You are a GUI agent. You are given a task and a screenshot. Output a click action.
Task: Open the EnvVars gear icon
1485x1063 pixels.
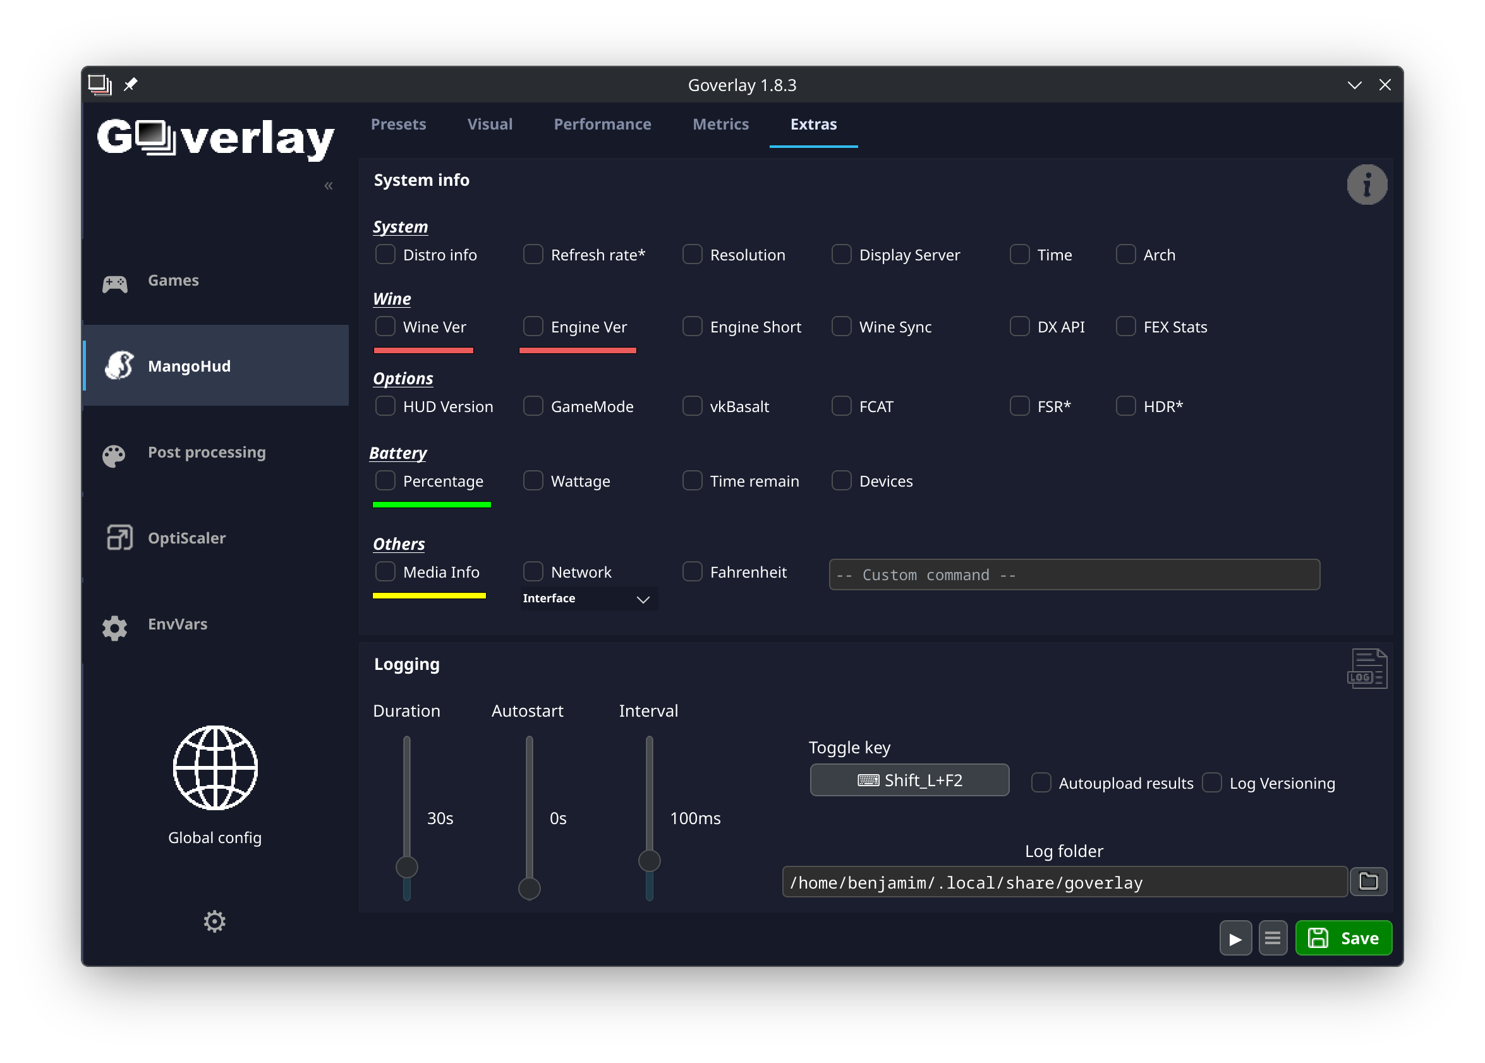(x=114, y=628)
